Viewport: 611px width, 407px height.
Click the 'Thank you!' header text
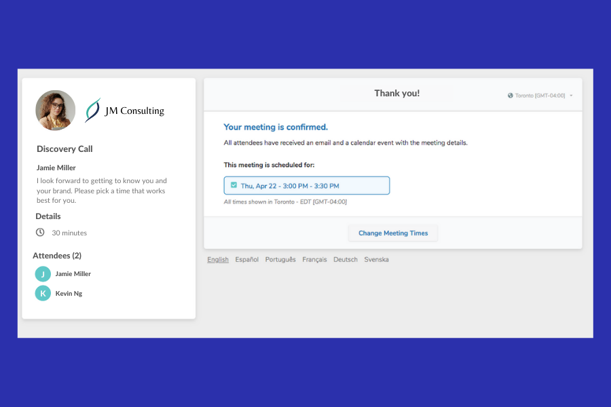pos(396,93)
